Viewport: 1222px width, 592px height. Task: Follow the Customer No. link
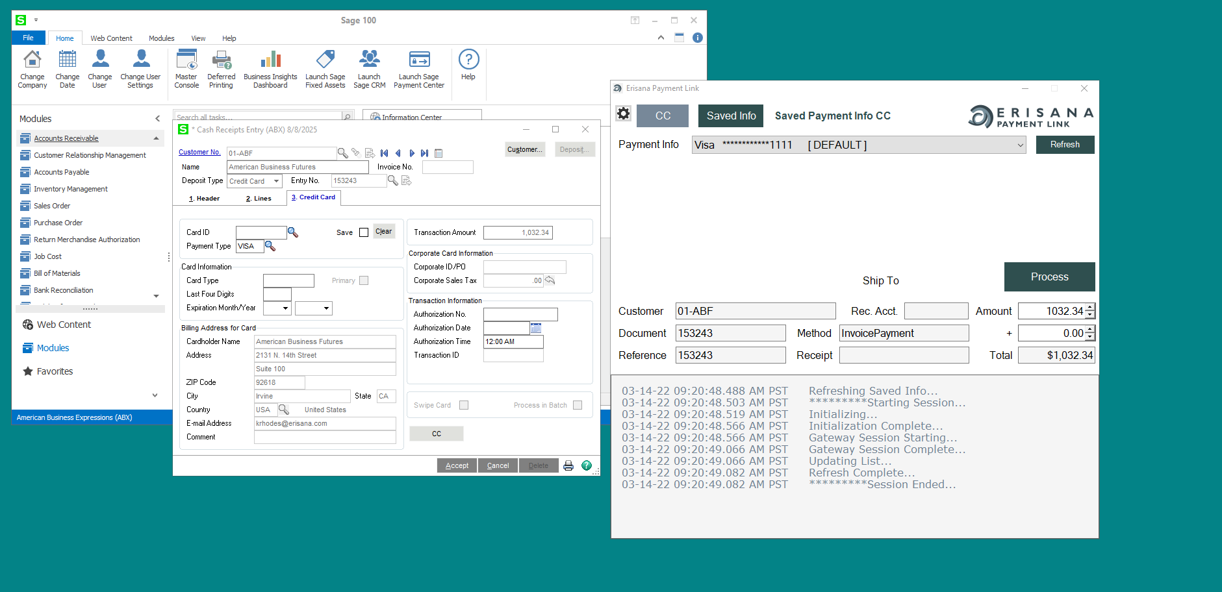(x=199, y=153)
